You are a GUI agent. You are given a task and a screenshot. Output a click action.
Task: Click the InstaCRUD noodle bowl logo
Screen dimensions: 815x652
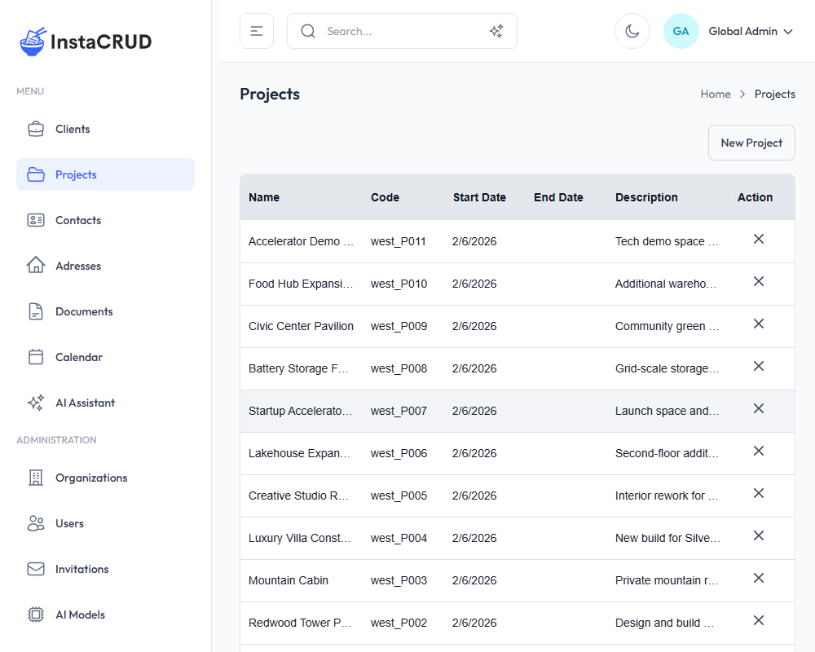pos(31,40)
